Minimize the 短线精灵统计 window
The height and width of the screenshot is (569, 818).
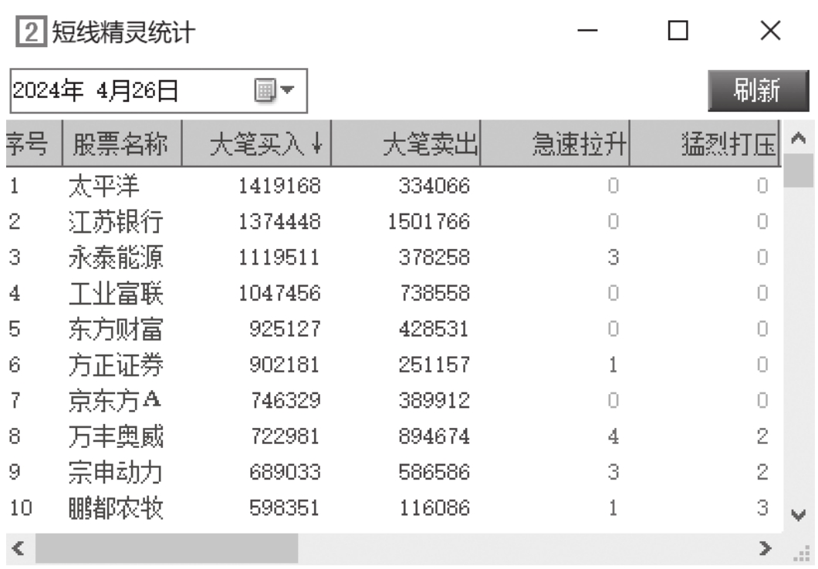(x=587, y=31)
